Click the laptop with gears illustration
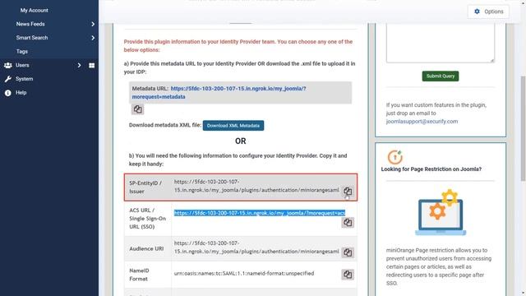 [x=441, y=212]
